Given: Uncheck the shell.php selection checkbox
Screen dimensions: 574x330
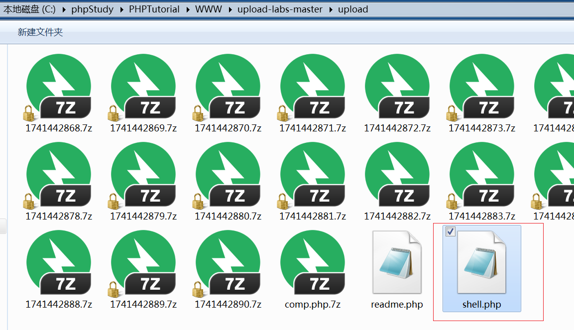Looking at the screenshot, I should [x=450, y=231].
